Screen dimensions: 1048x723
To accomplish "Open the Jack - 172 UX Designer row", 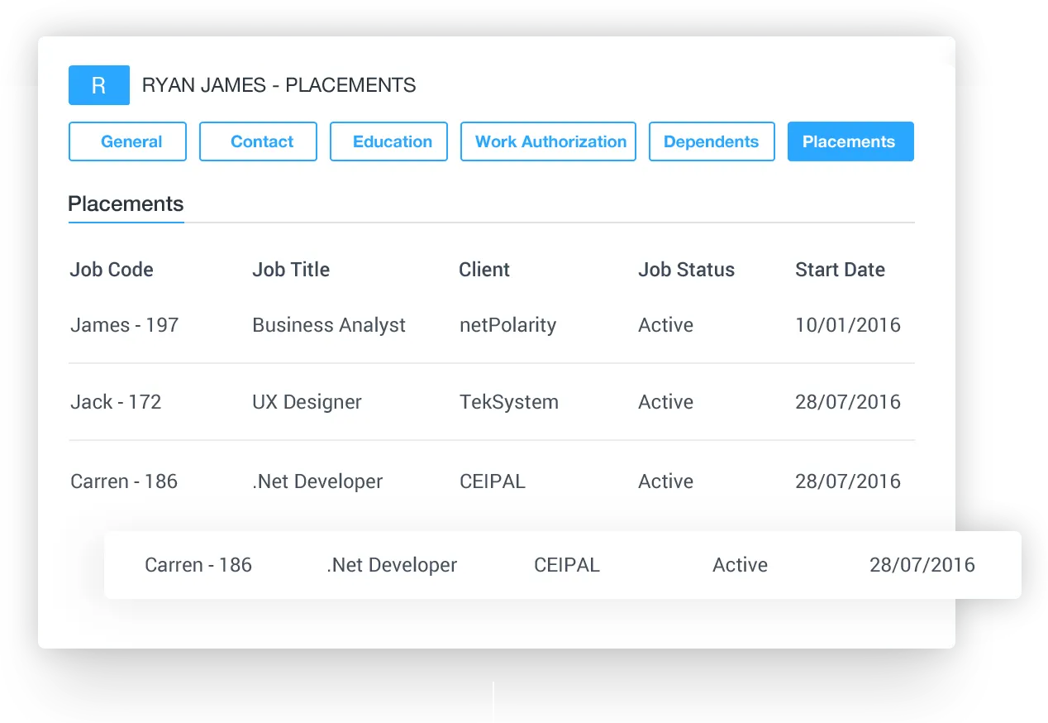I will pyautogui.click(x=116, y=402).
